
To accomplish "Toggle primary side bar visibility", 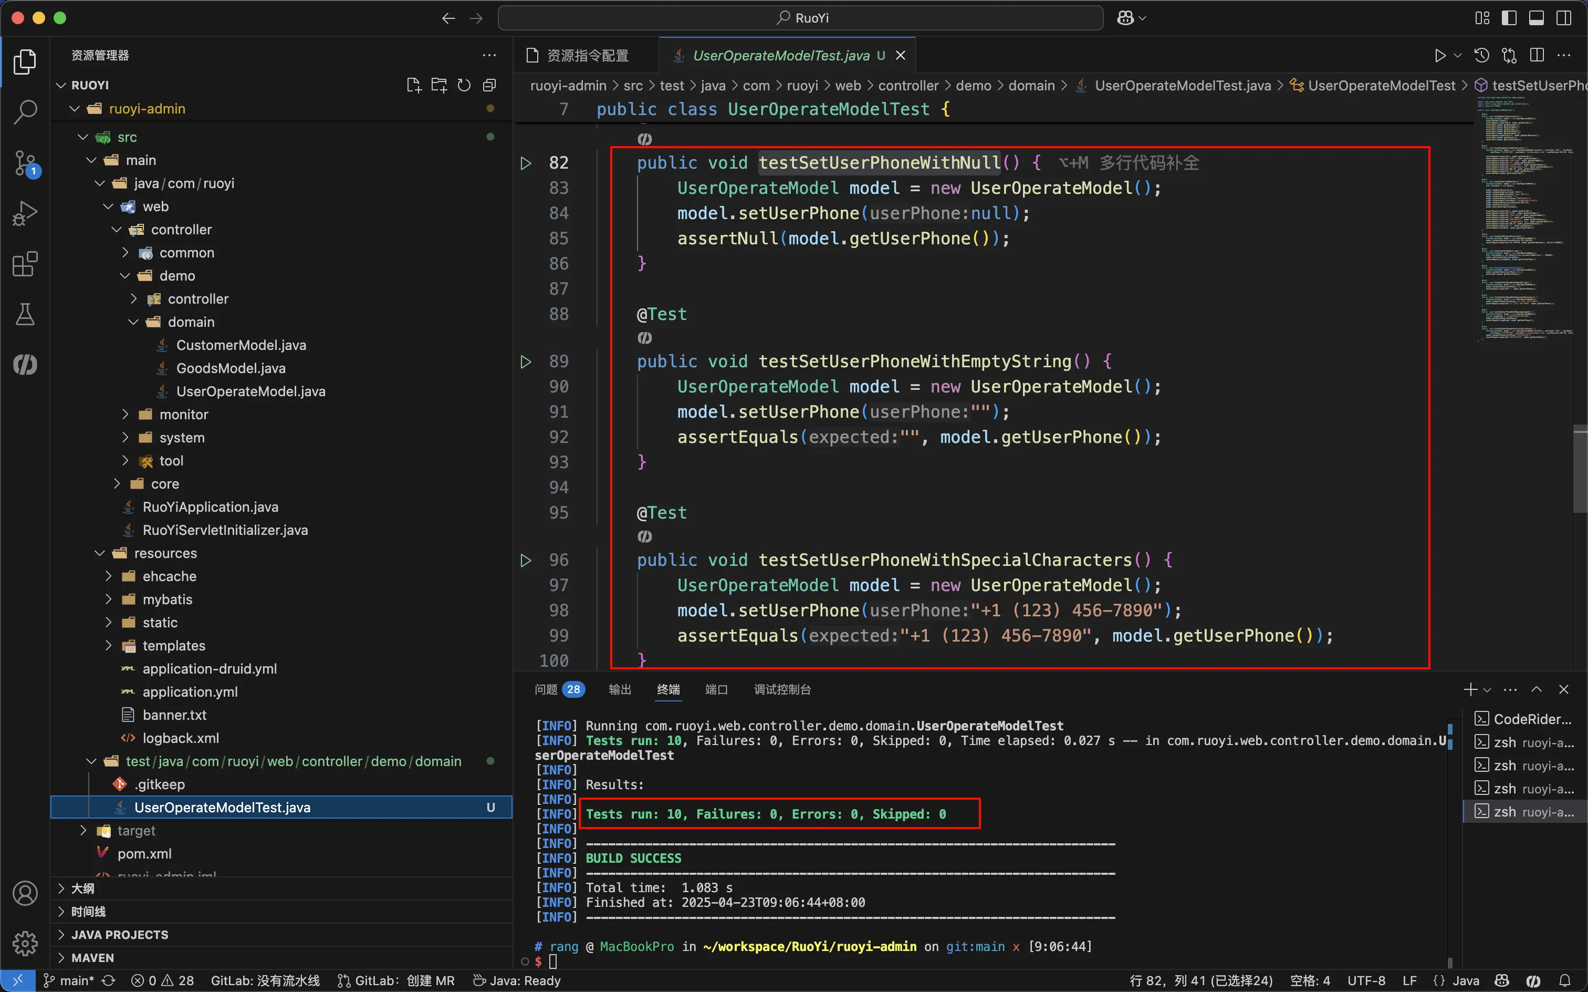I will click(1509, 18).
